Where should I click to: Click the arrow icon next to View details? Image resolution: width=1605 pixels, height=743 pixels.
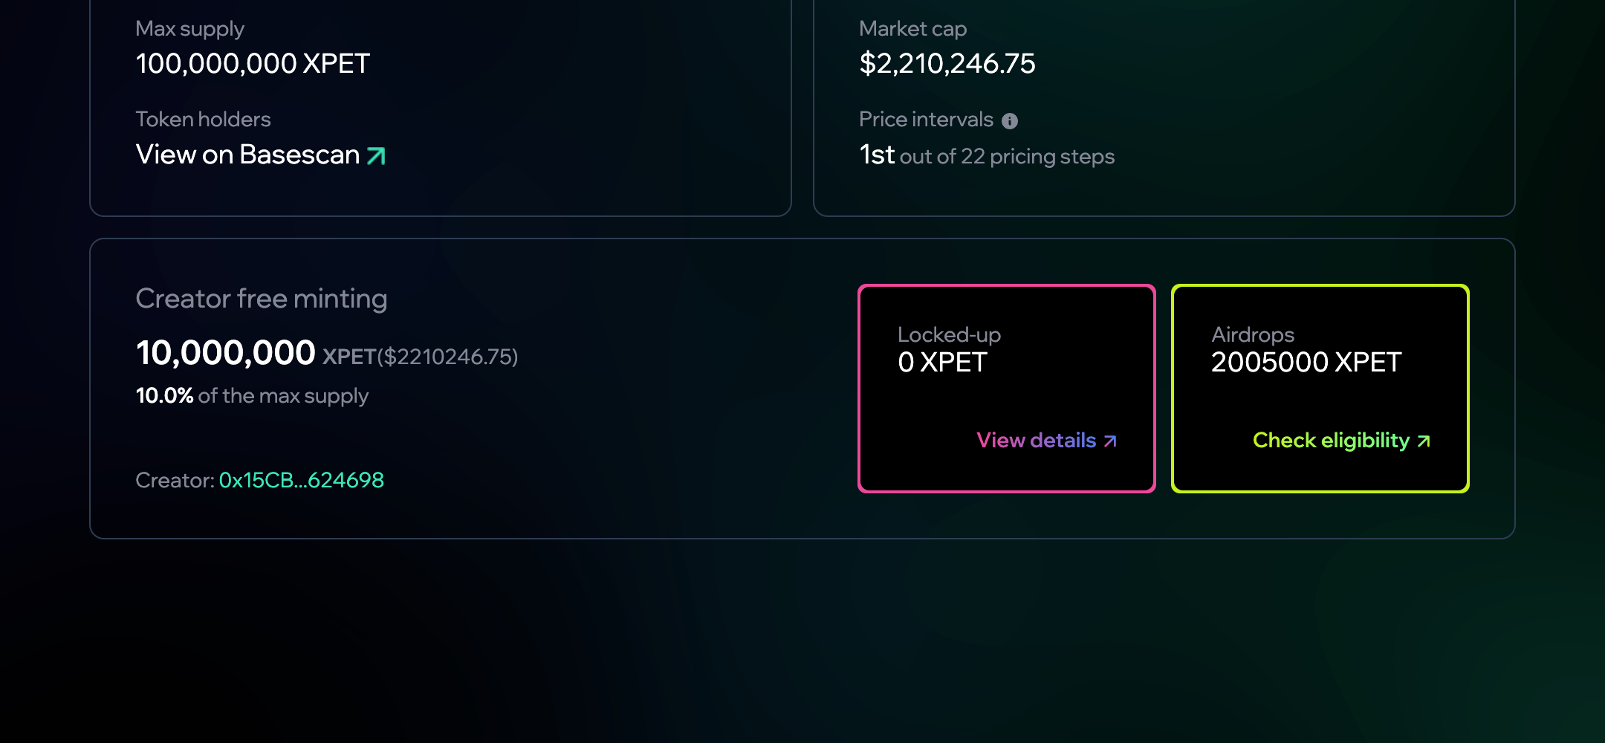click(1110, 441)
